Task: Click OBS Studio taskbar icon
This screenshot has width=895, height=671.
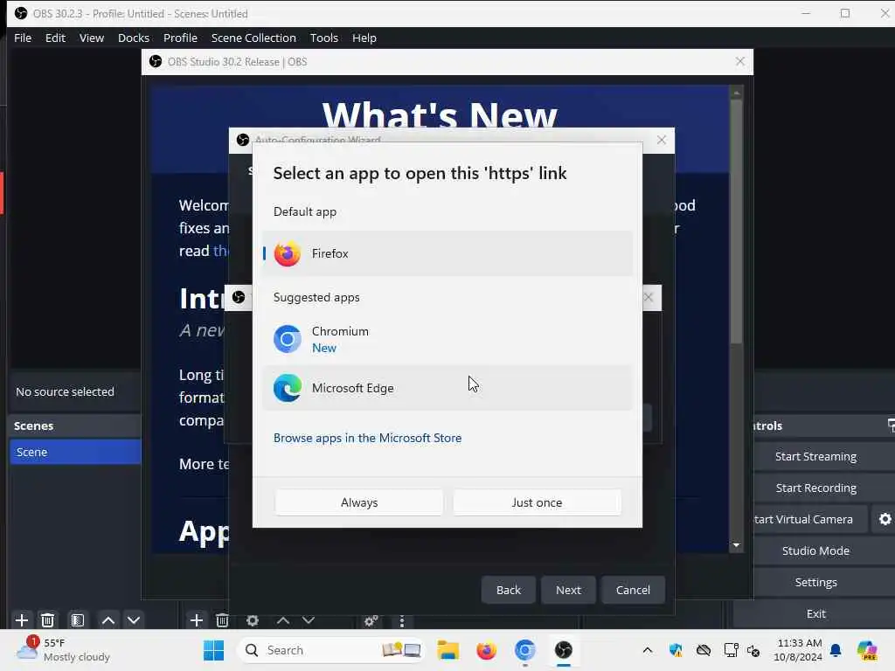Action: [564, 650]
